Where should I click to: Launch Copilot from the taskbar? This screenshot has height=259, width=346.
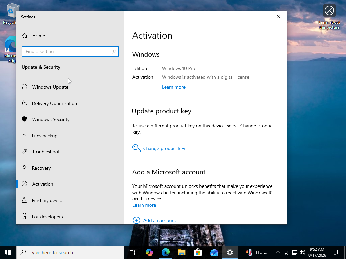tap(149, 252)
